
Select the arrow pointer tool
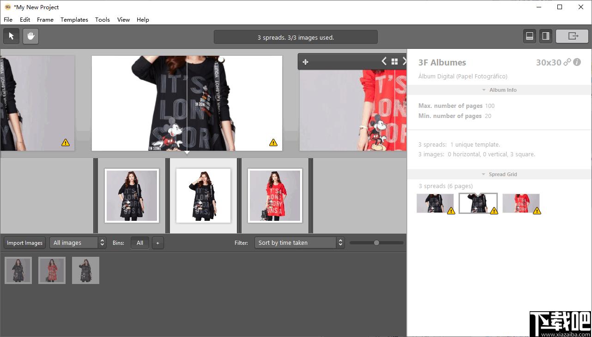(11, 36)
